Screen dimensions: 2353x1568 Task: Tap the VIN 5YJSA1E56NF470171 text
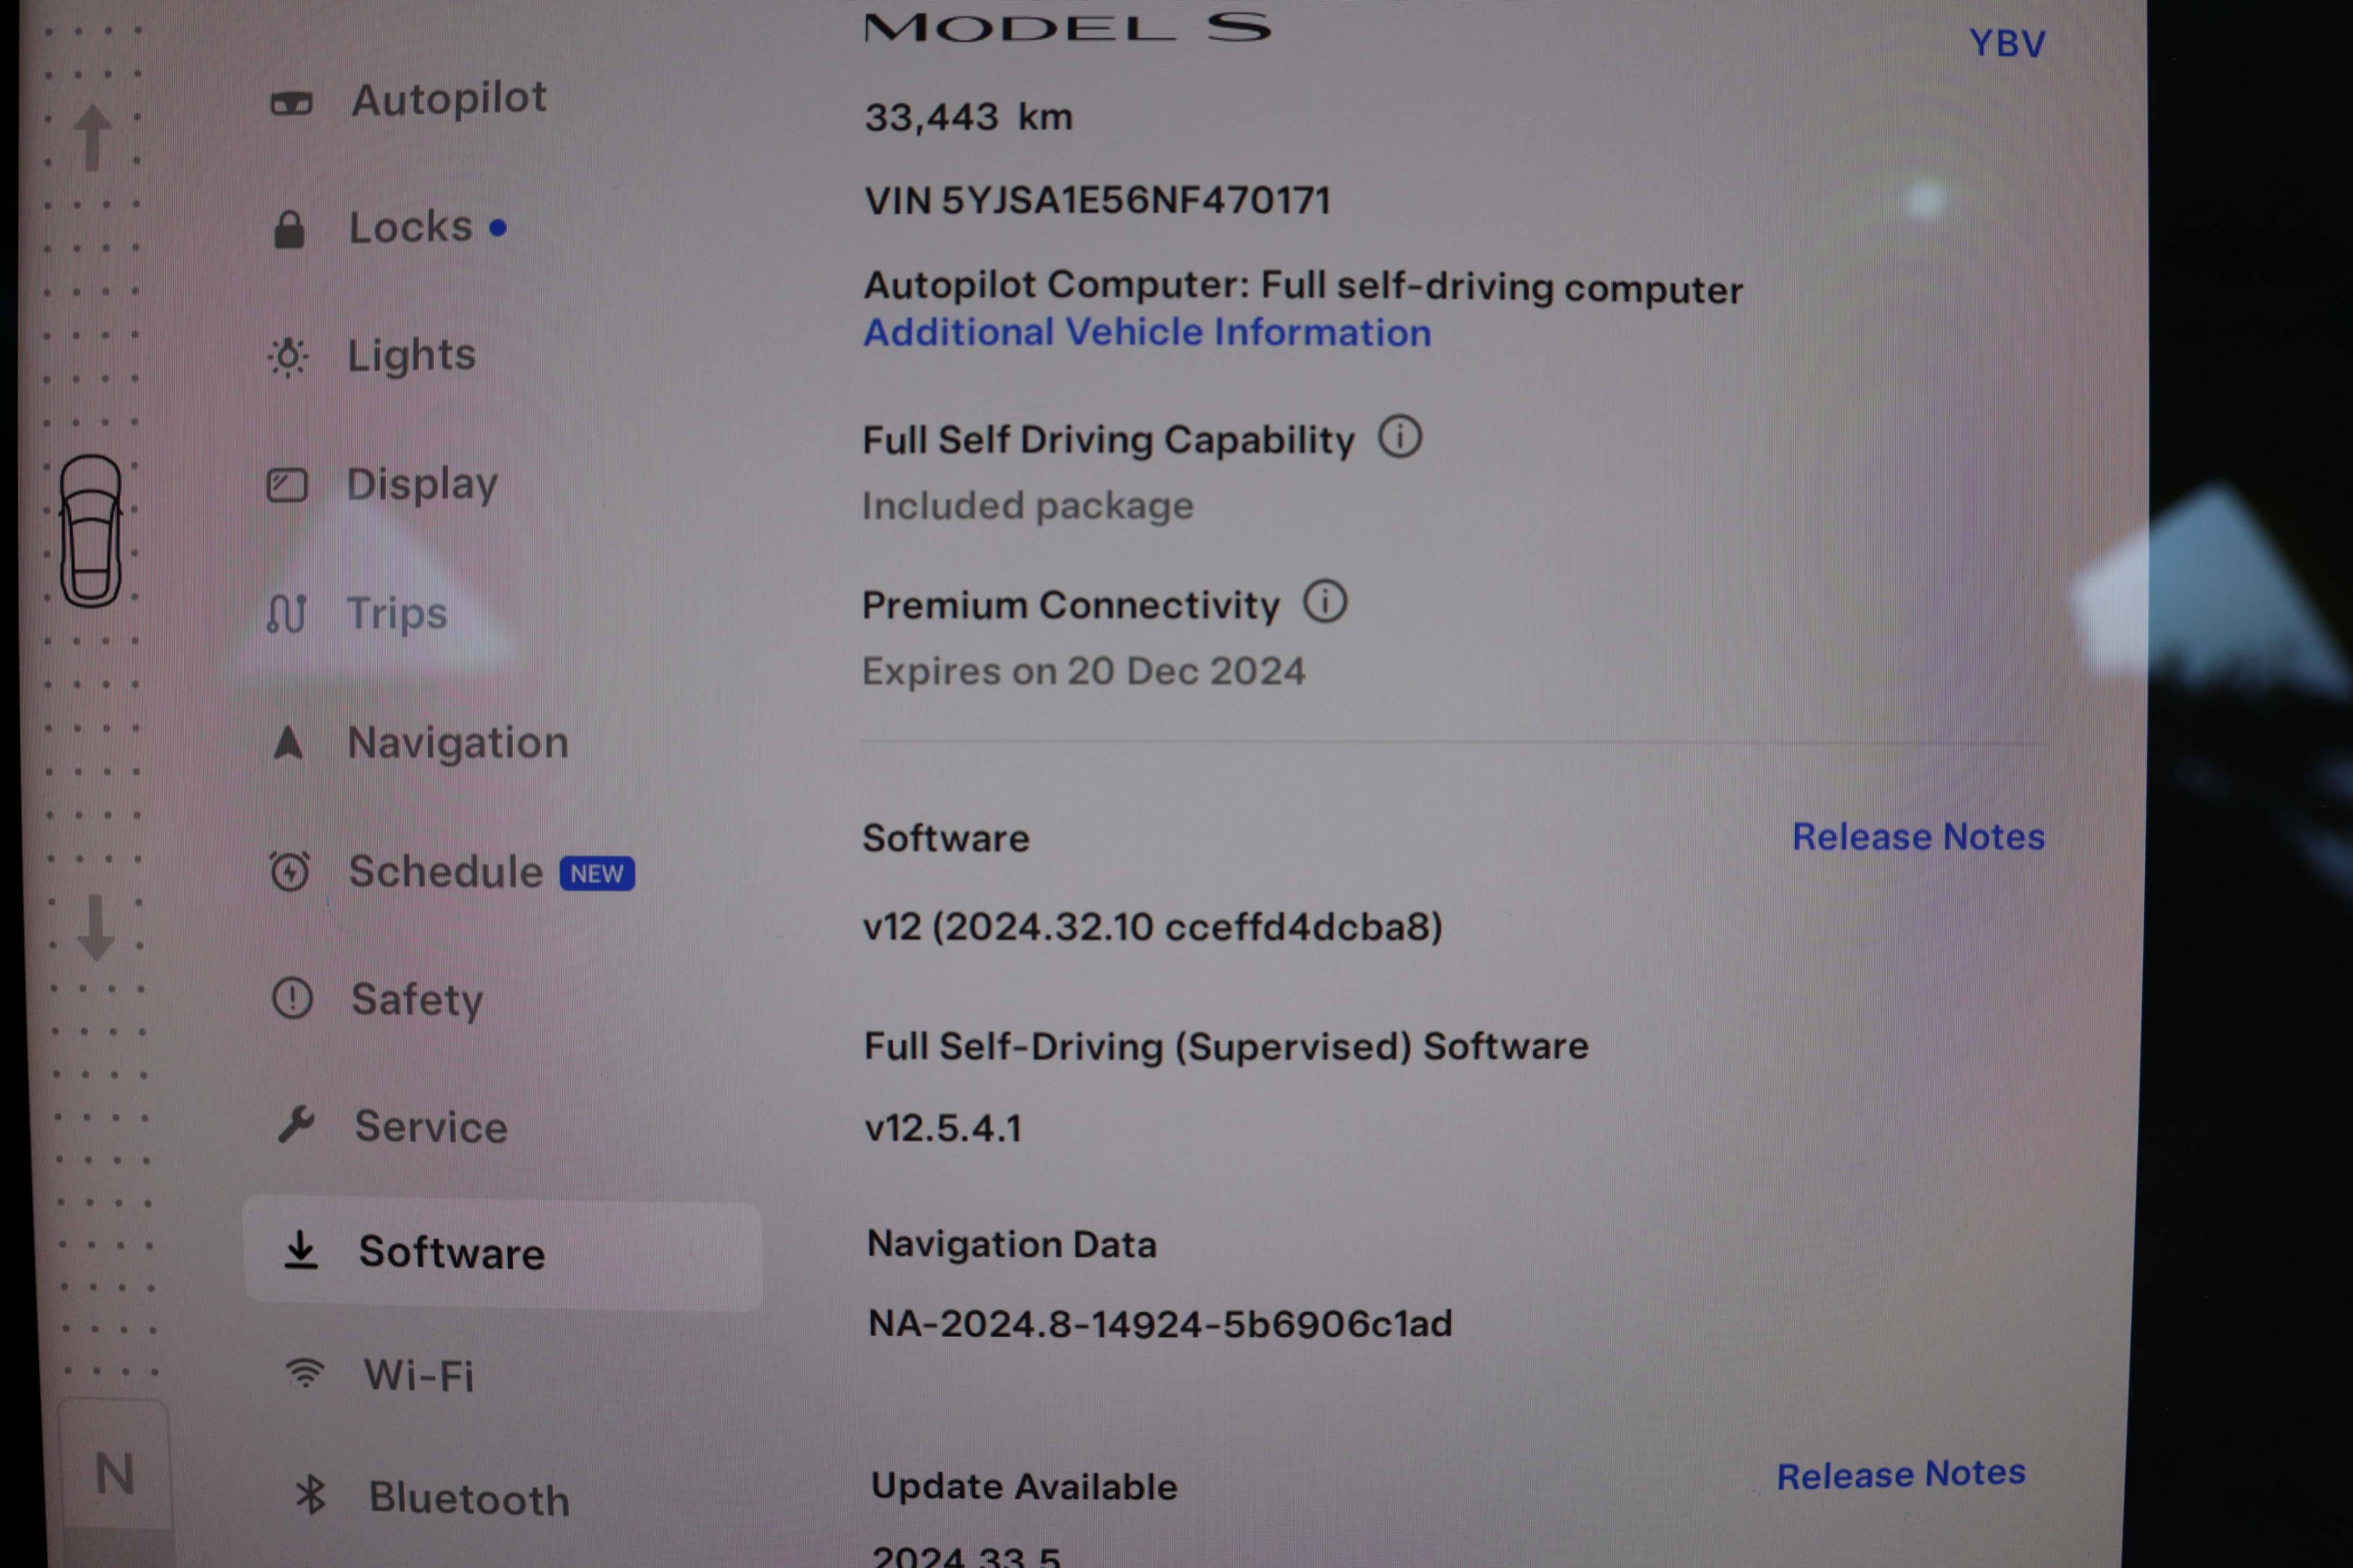pyautogui.click(x=1097, y=200)
